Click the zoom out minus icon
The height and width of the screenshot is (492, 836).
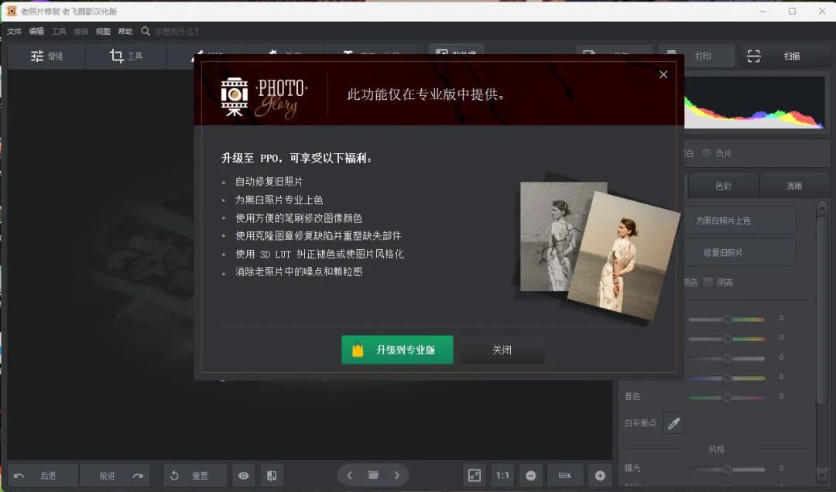click(x=531, y=476)
